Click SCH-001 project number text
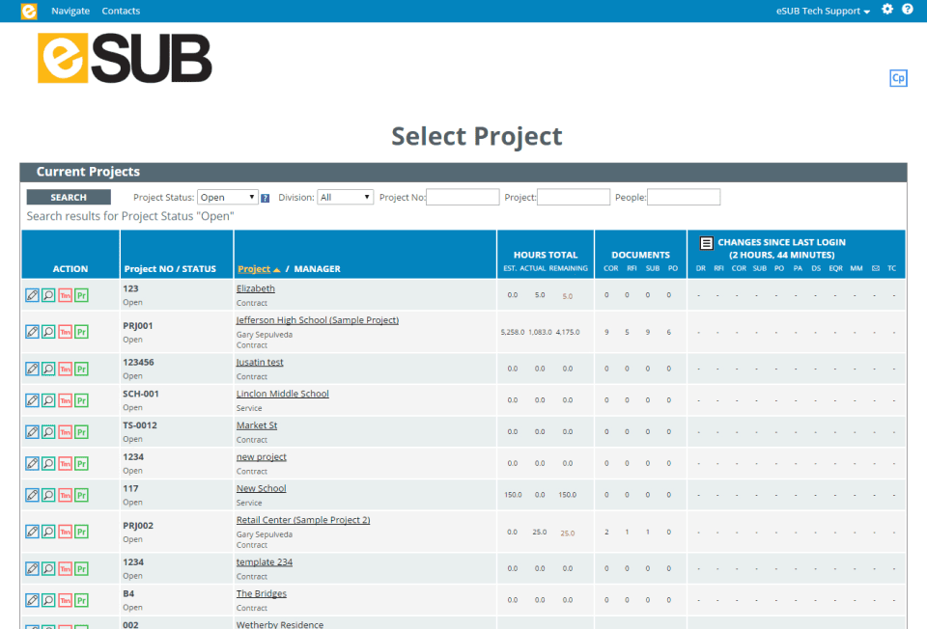The image size is (927, 629). click(x=141, y=394)
